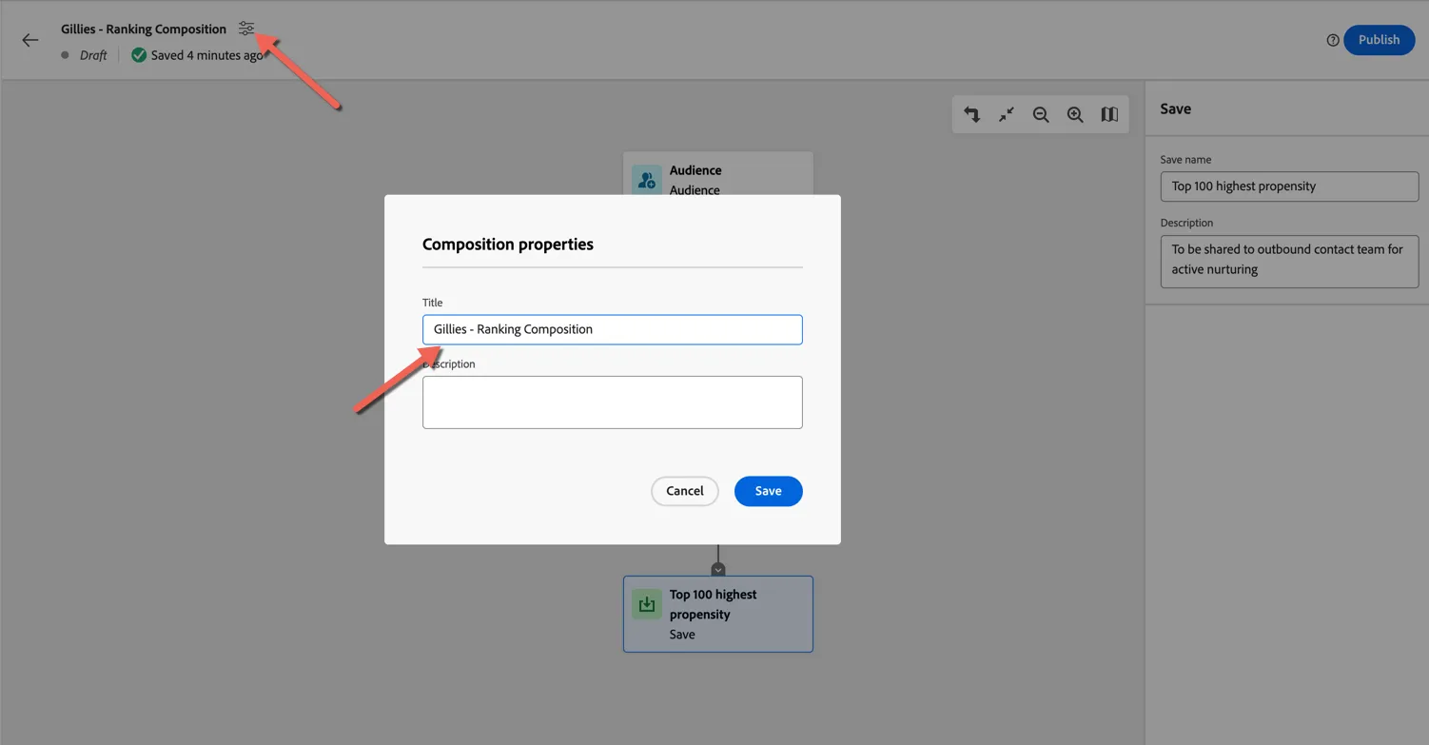Cancel the Composition properties dialog
This screenshot has width=1429, height=745.
tap(685, 491)
